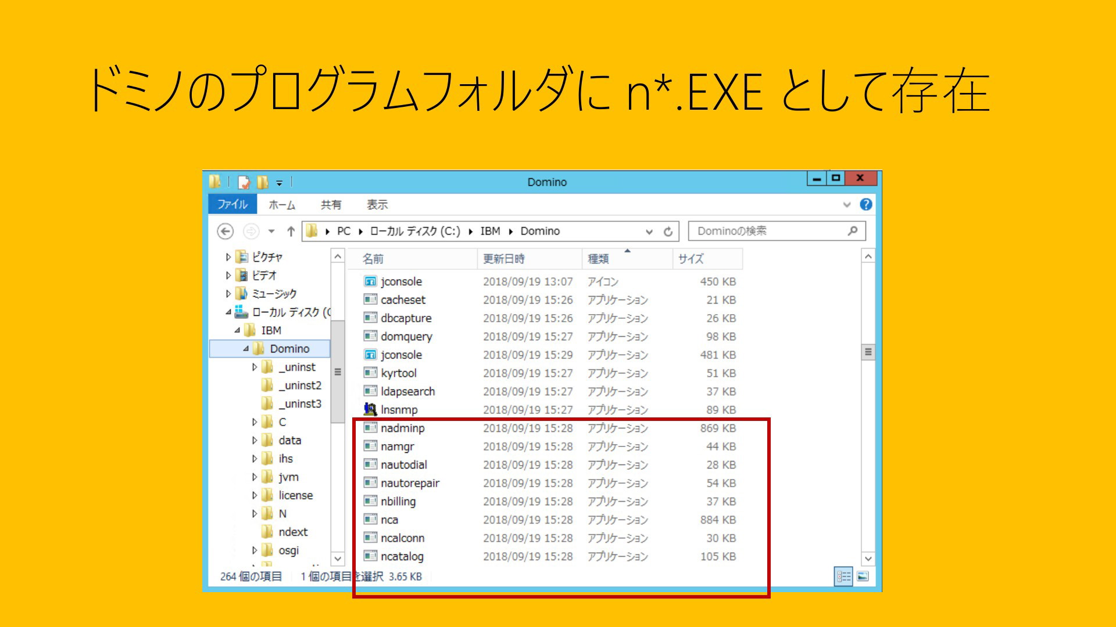Collapse the ローカル ディスク tree node
1116x627 pixels.
(x=228, y=312)
